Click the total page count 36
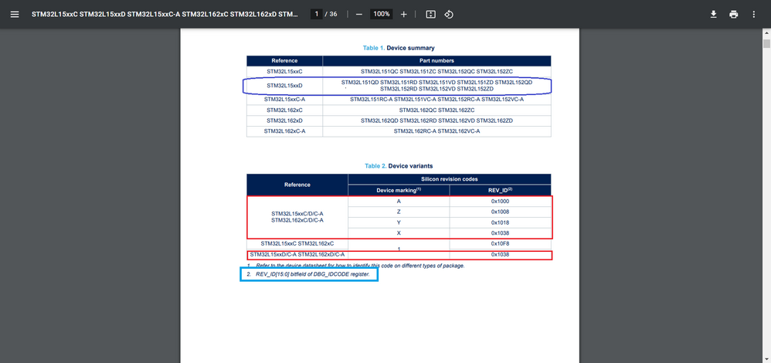The height and width of the screenshot is (363, 771). tap(333, 14)
